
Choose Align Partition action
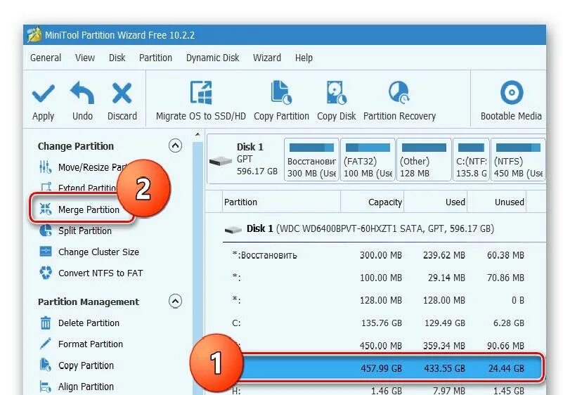click(77, 387)
